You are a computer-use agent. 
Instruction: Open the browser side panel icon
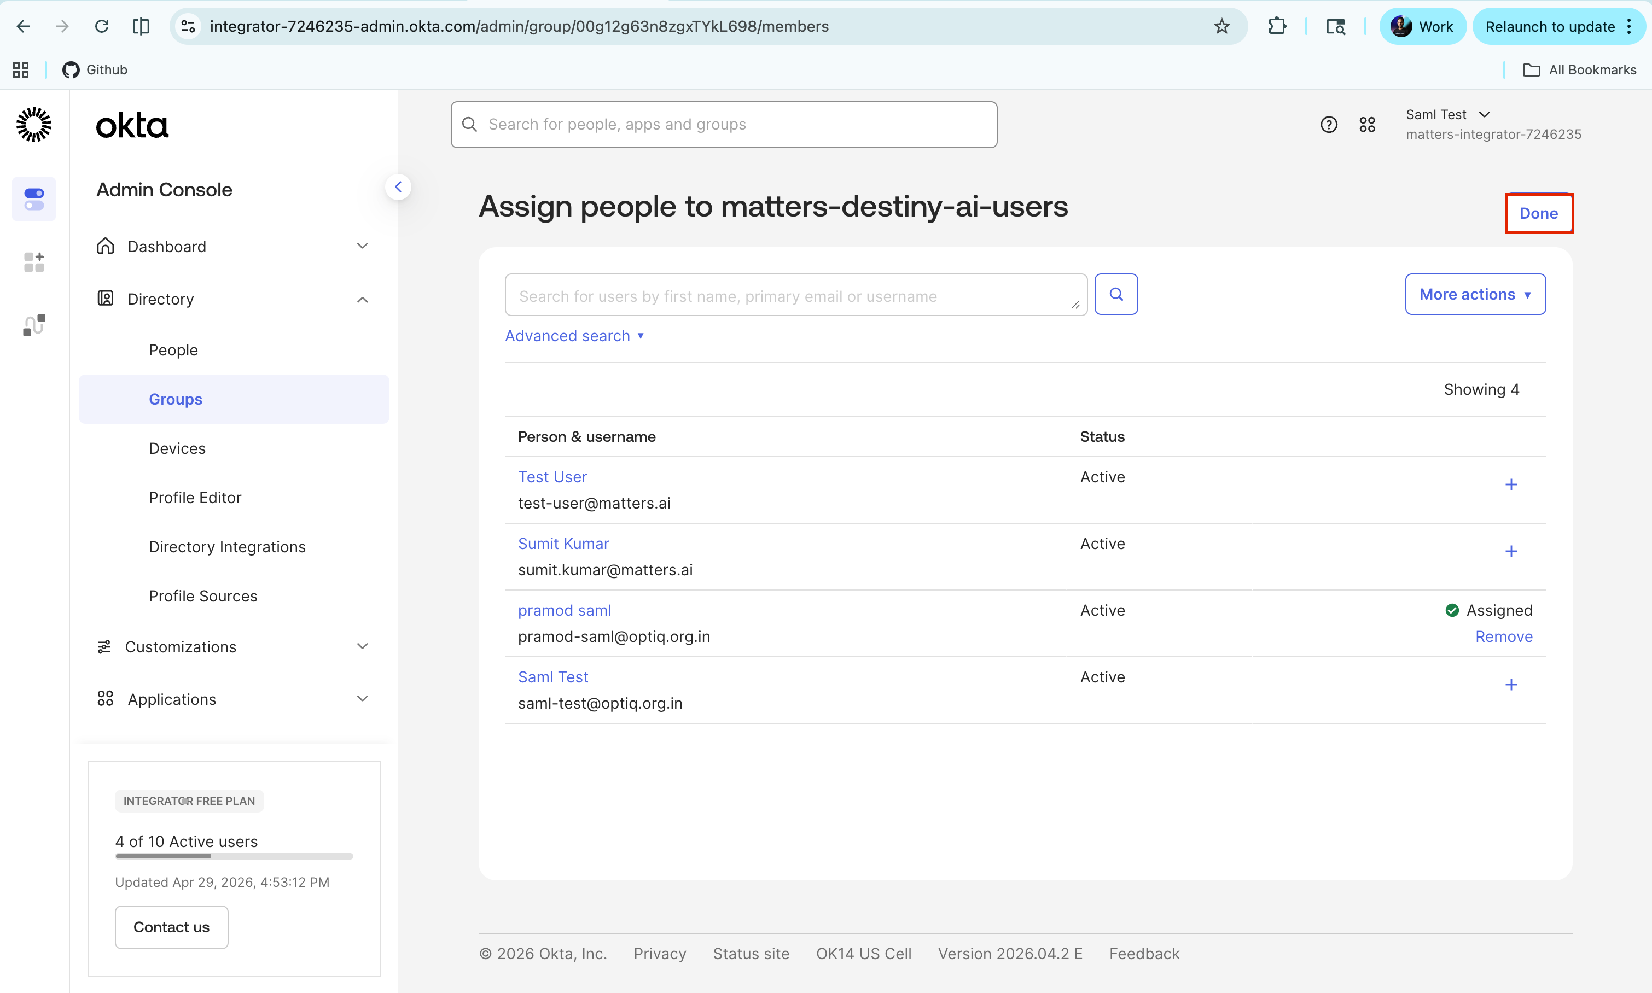point(141,26)
